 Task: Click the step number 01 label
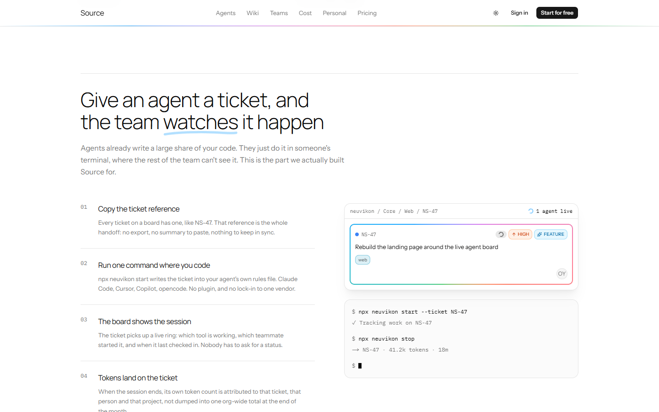click(x=84, y=207)
